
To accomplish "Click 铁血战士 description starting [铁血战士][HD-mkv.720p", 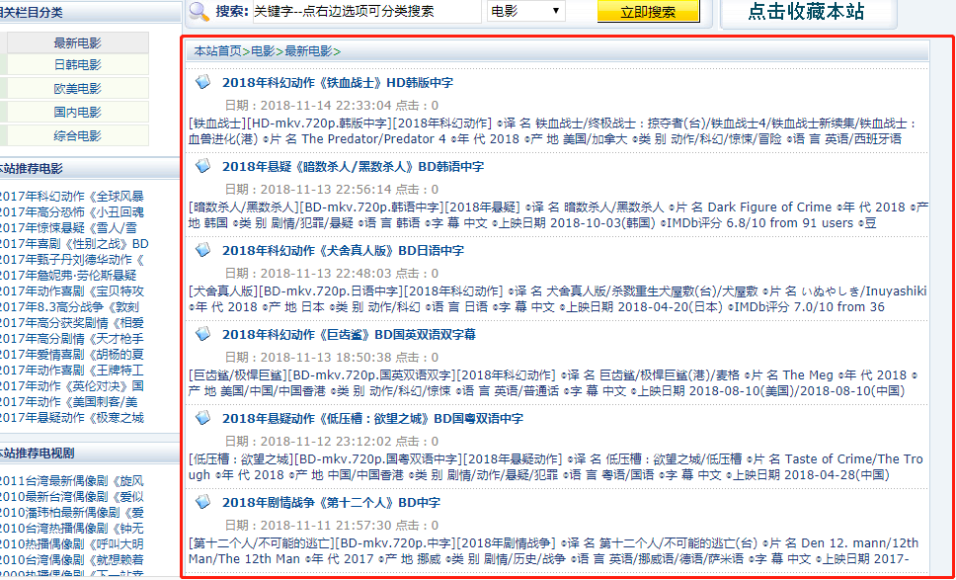I will click(x=554, y=131).
